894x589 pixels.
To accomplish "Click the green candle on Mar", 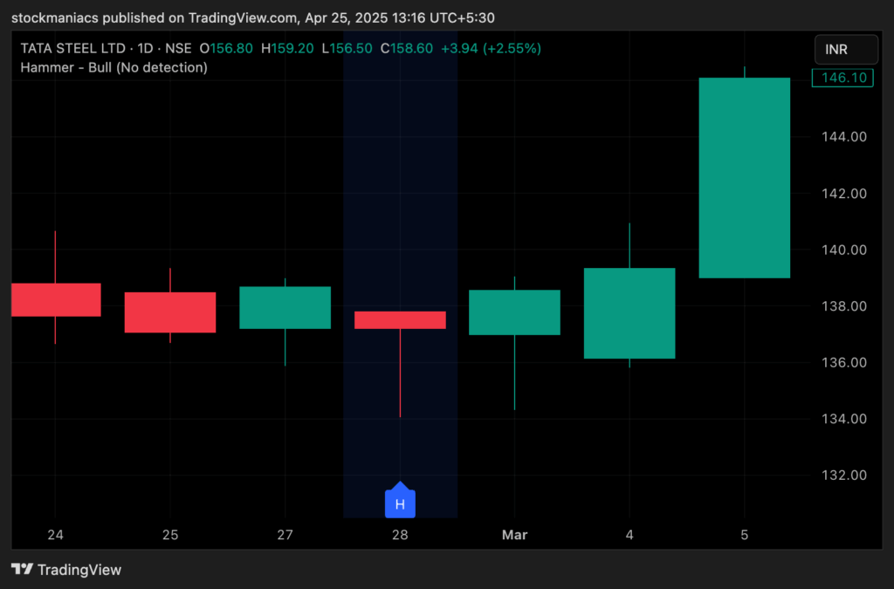I will tap(514, 312).
